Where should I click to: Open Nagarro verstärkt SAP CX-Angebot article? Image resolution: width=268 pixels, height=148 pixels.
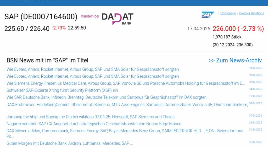coord(94,124)
